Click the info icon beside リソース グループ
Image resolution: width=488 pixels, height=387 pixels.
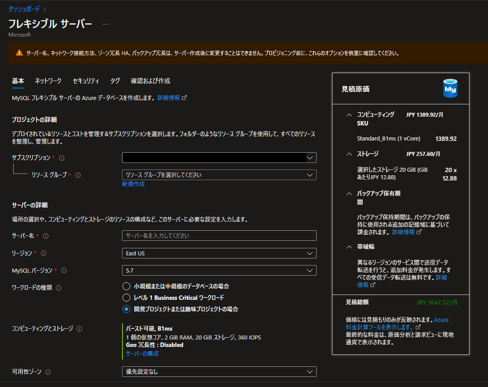coord(78,175)
